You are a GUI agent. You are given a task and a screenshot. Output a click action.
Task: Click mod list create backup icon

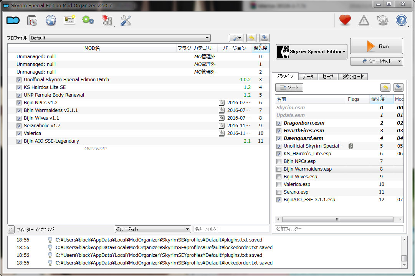265,38
